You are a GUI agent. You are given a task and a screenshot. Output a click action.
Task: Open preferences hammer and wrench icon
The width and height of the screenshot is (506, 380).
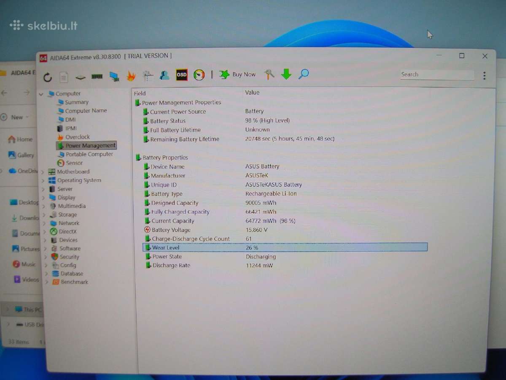269,74
